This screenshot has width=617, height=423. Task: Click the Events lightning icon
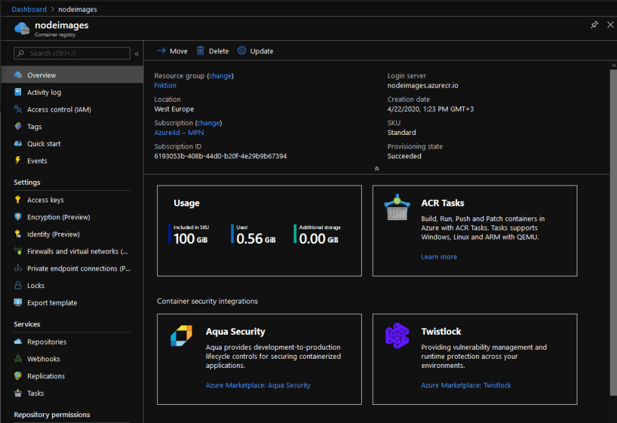point(18,160)
